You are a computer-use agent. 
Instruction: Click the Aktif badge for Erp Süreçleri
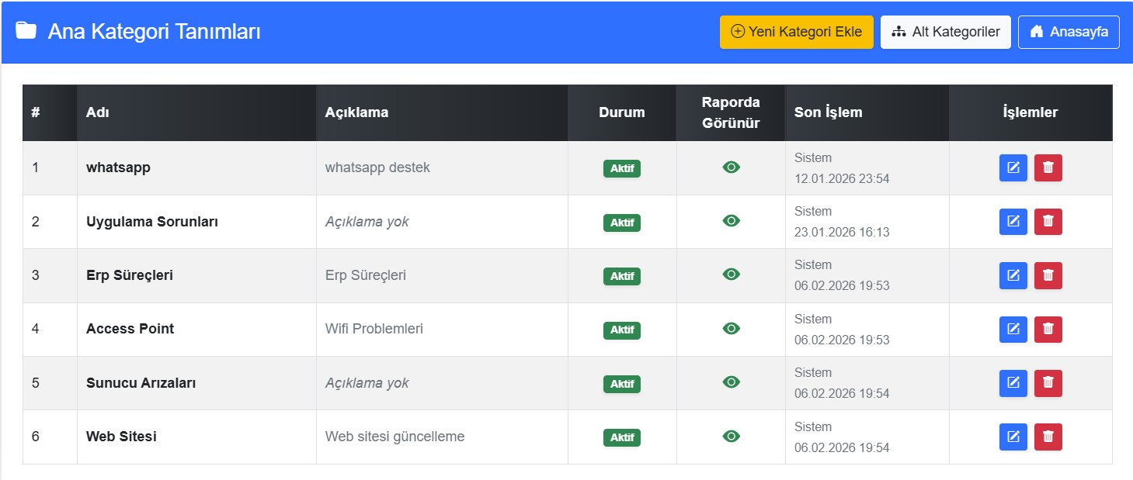click(x=621, y=276)
